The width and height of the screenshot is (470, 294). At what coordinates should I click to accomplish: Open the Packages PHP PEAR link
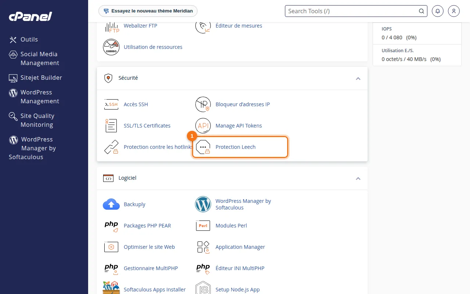[147, 226]
